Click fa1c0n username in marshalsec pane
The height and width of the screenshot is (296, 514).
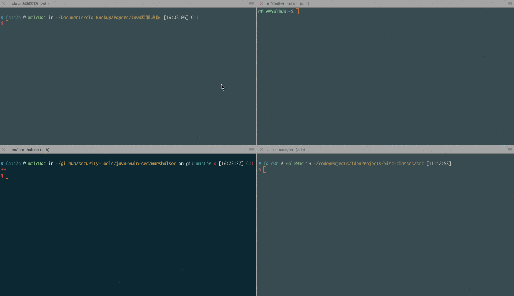coord(13,164)
